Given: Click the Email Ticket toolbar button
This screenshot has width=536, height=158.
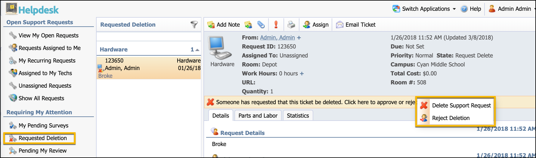Looking at the screenshot, I should click(356, 25).
